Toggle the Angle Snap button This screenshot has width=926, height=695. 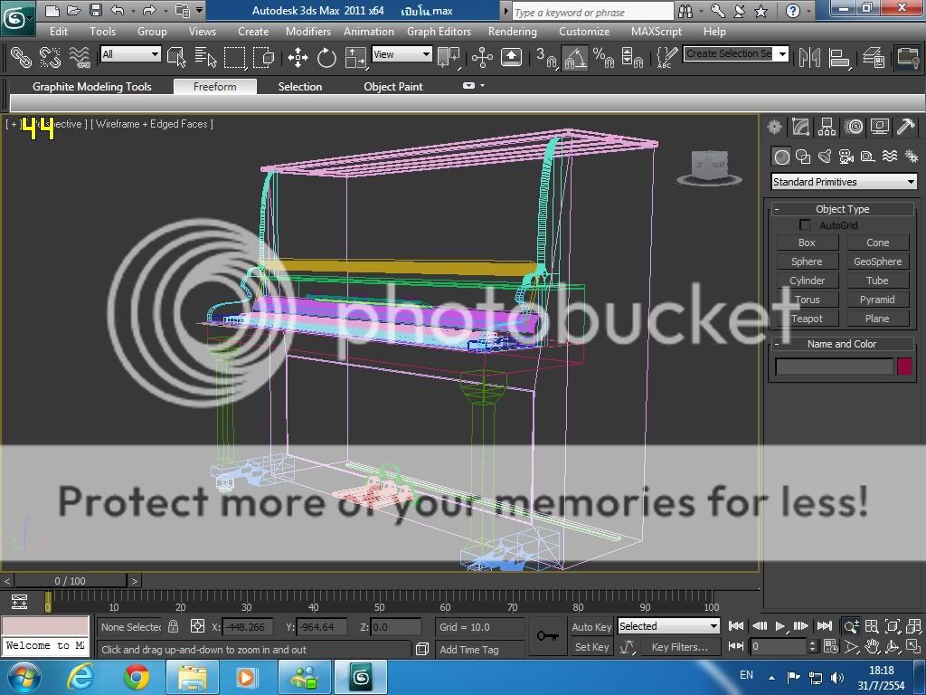coord(575,57)
